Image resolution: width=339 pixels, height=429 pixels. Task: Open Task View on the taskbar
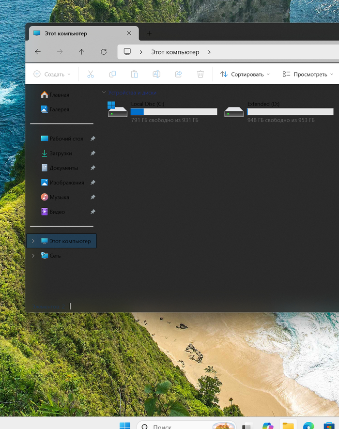pyautogui.click(x=247, y=426)
